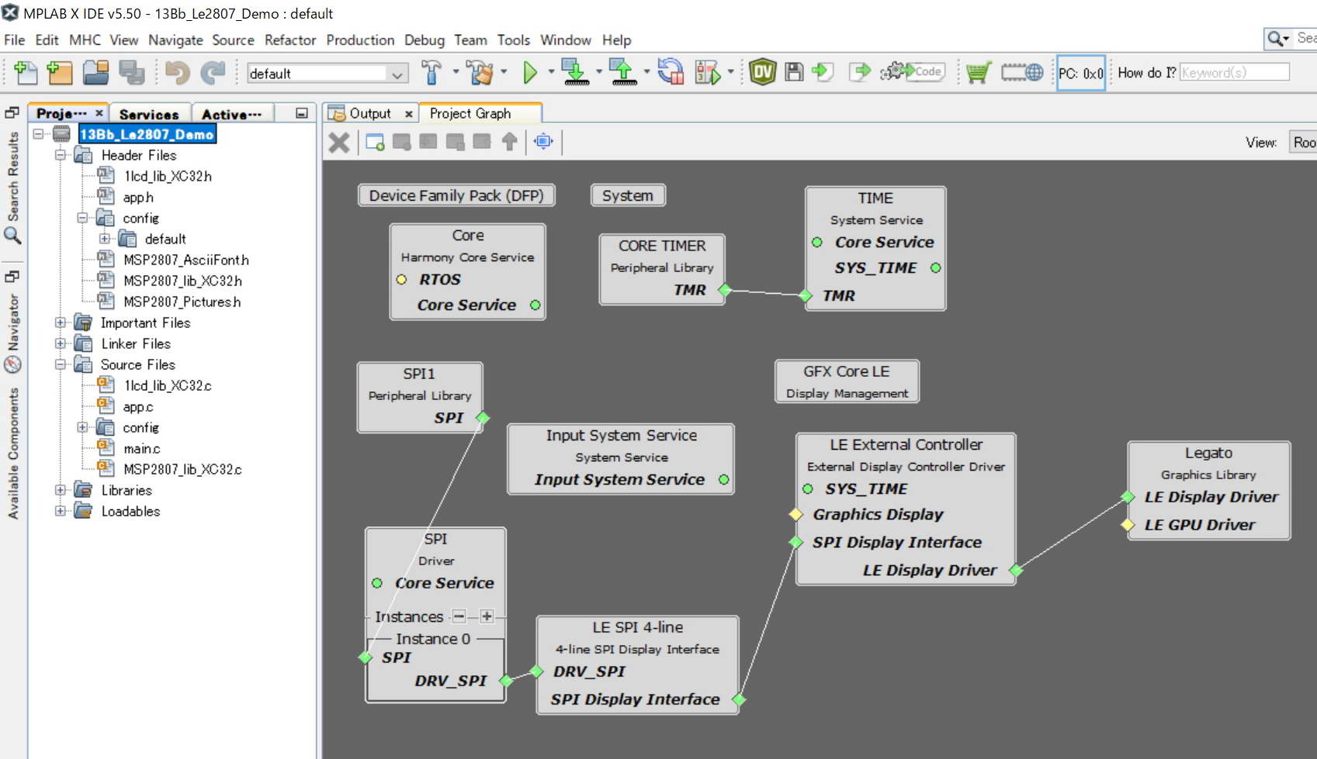Click the Undo arrow icon

pos(178,73)
